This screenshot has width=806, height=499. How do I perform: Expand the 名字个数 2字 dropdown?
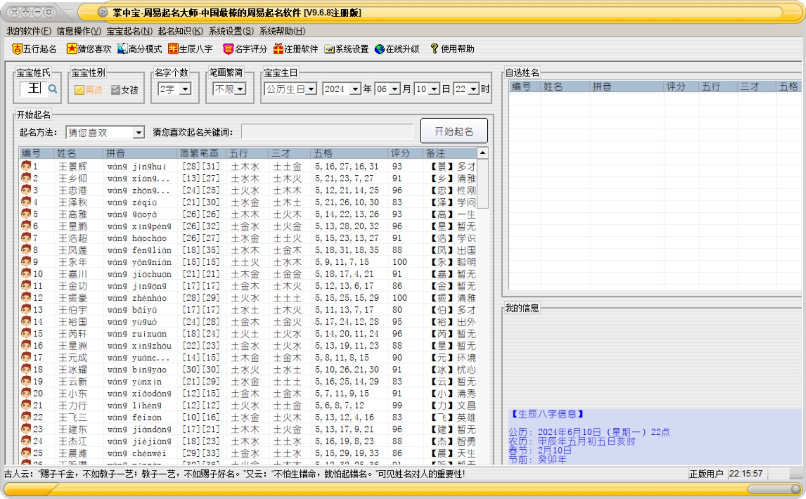(186, 89)
